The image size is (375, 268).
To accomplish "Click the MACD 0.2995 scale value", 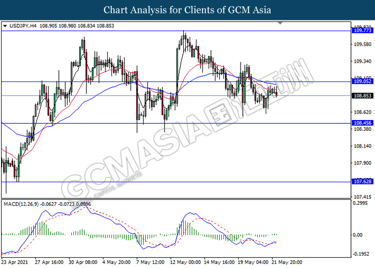I will pos(361,203).
